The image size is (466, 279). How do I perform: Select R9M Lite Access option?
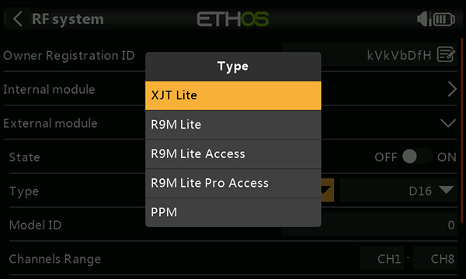(233, 154)
